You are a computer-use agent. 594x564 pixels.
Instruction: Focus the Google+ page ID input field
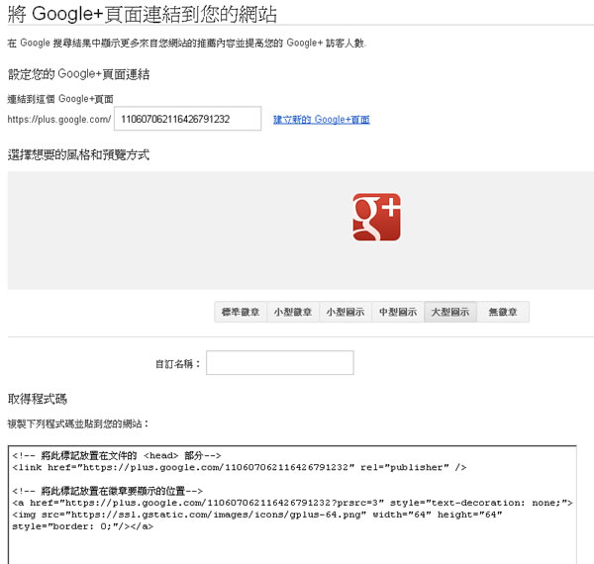pyautogui.click(x=187, y=119)
